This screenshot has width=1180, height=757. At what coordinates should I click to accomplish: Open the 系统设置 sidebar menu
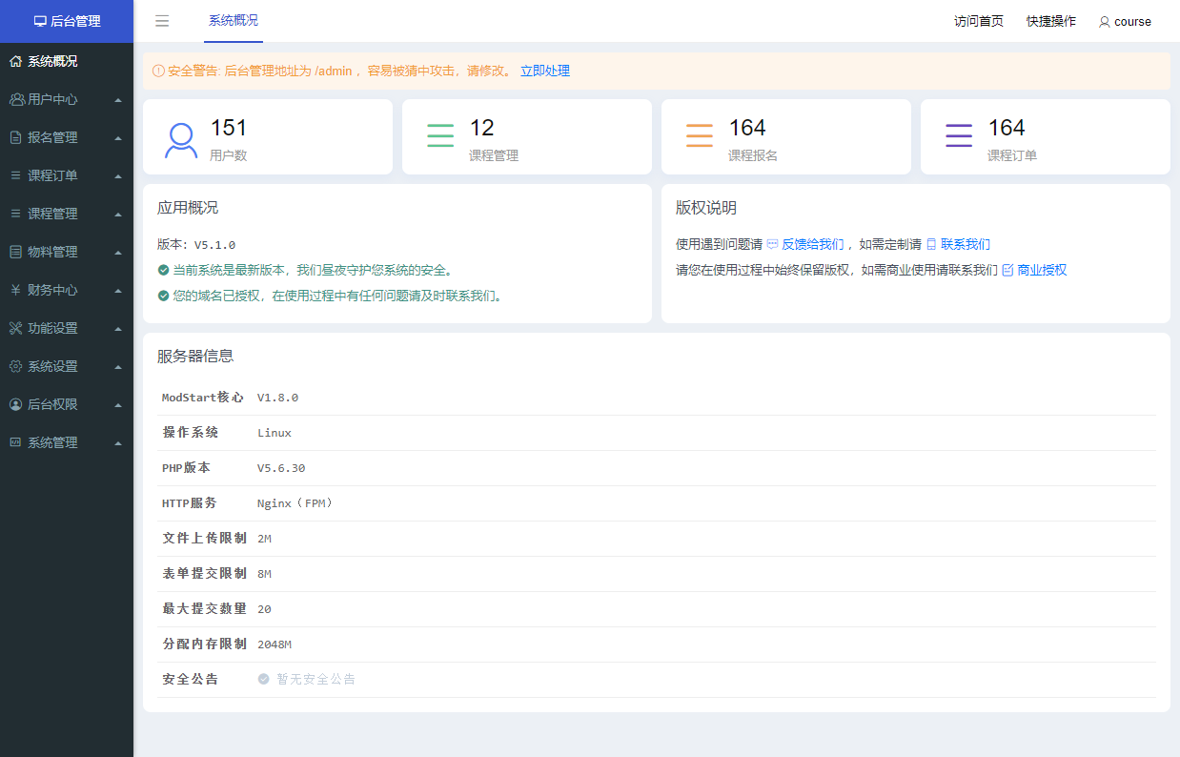click(x=67, y=366)
